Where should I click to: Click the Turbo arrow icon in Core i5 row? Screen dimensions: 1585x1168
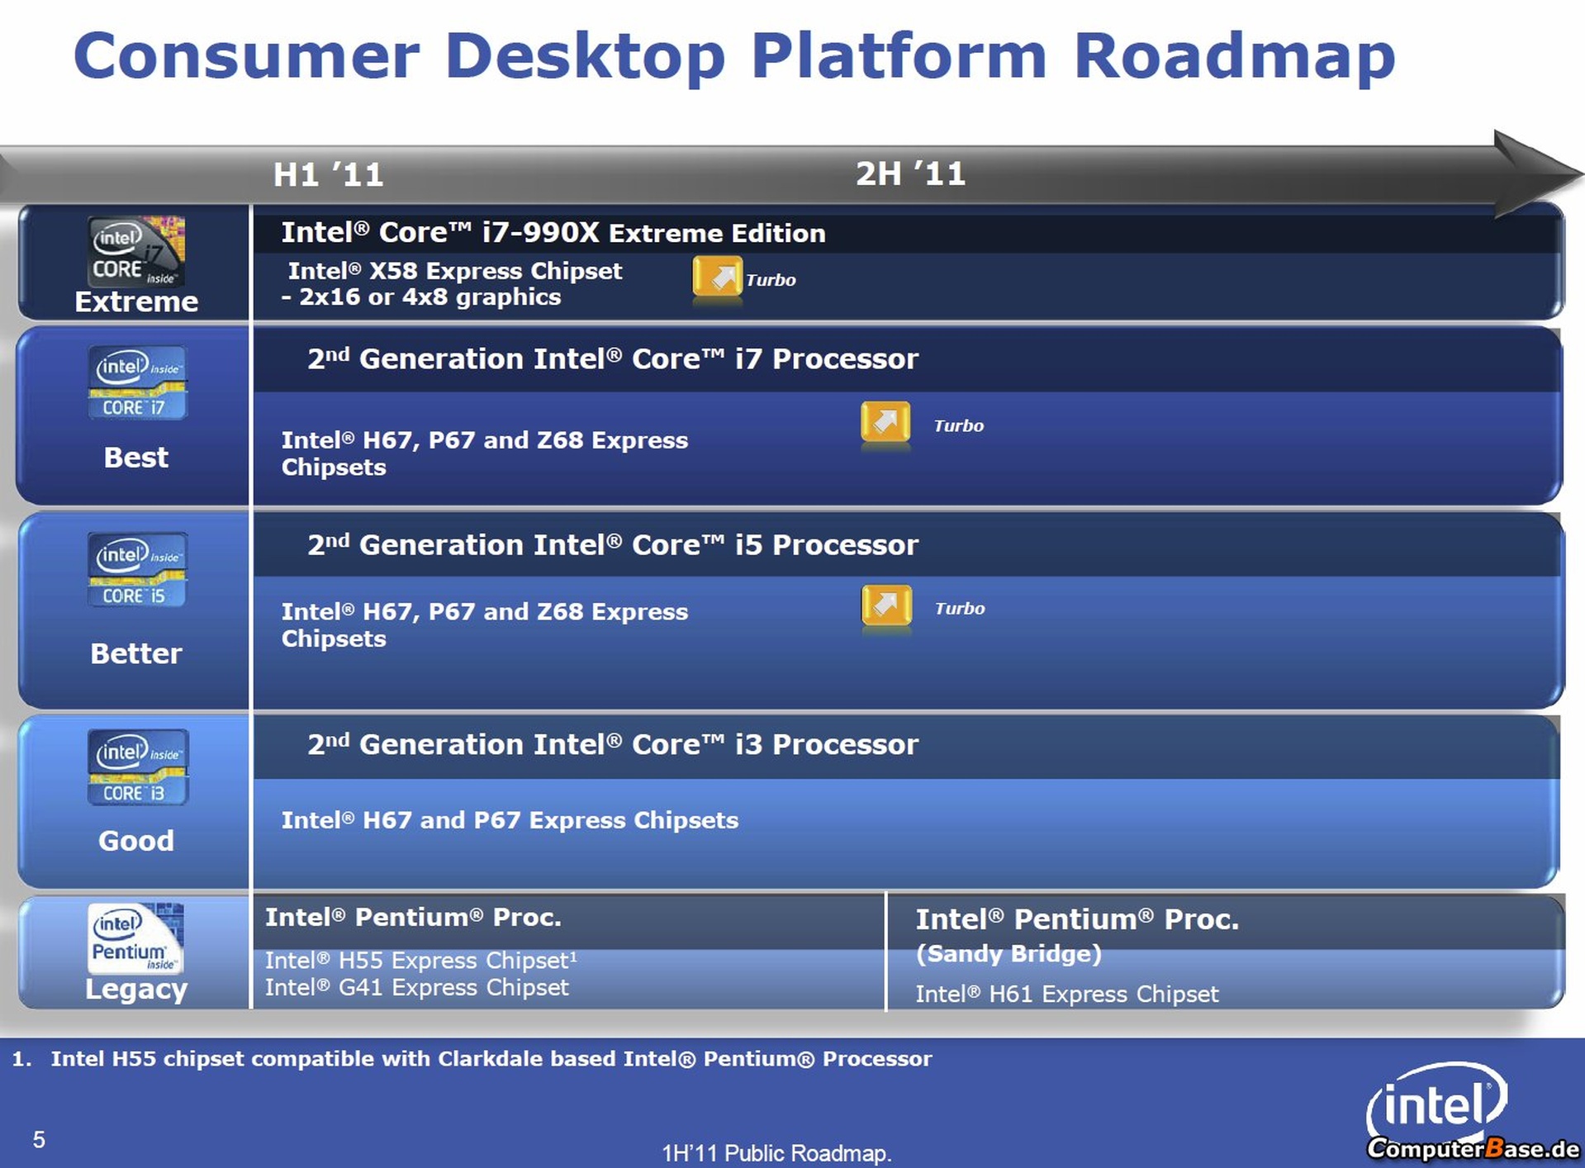[886, 605]
